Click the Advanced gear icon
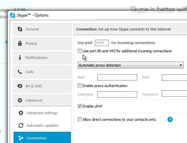The height and width of the screenshot is (143, 187). [x=20, y=100]
